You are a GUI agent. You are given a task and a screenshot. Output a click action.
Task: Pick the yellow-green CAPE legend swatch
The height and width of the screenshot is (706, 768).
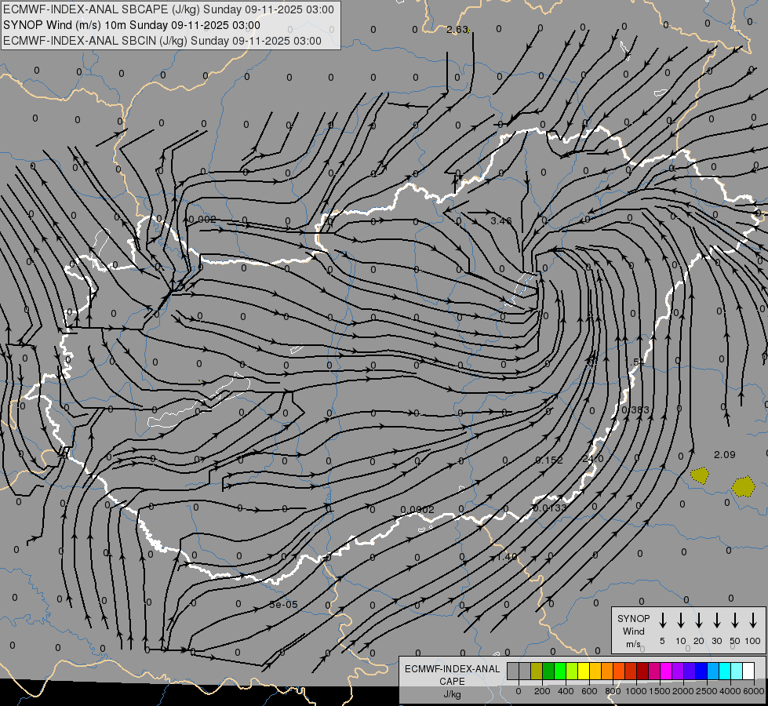click(x=572, y=671)
